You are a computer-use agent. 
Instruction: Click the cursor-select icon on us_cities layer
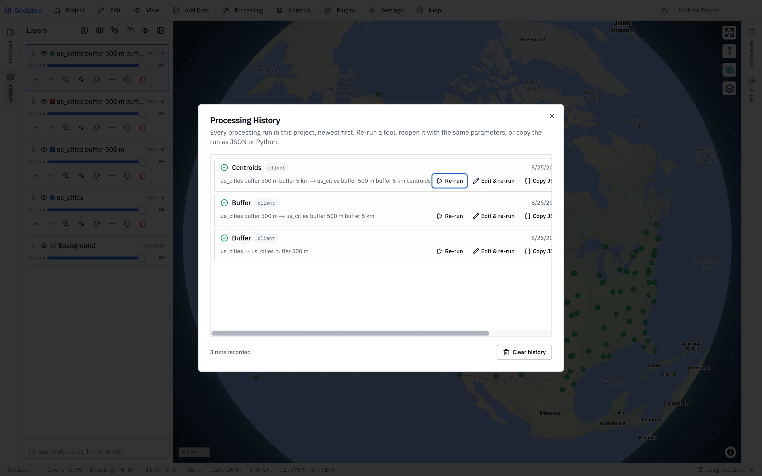[81, 224]
